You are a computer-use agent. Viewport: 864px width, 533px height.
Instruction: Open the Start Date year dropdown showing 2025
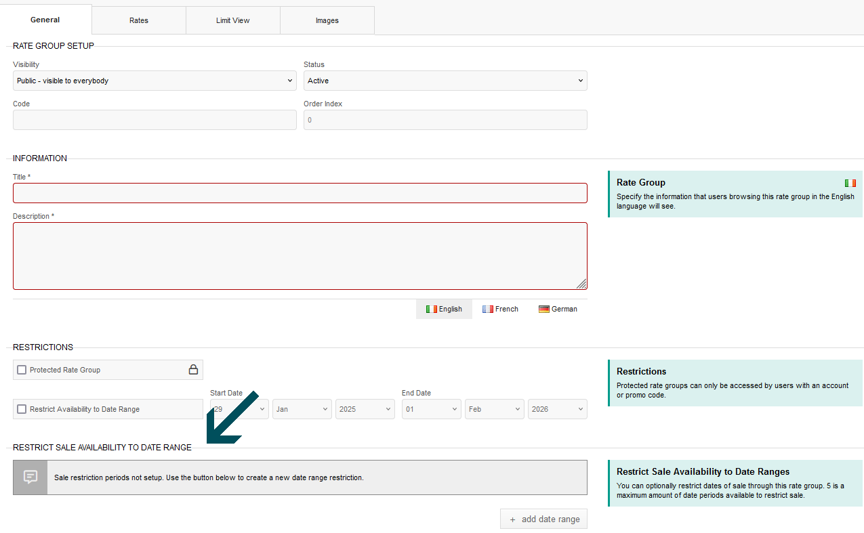point(365,409)
